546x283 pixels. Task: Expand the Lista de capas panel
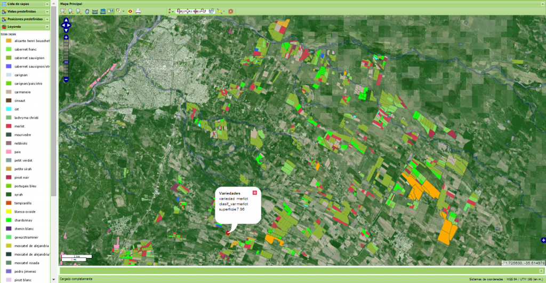click(47, 4)
